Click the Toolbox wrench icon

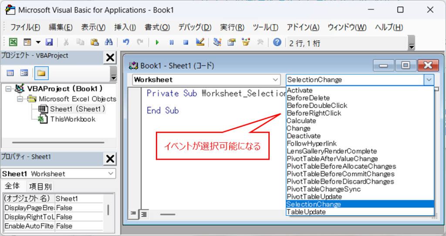[260, 43]
